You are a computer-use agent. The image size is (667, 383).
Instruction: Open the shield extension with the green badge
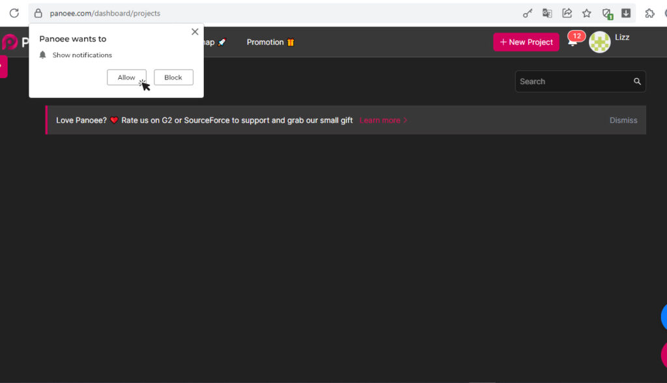[x=607, y=14]
